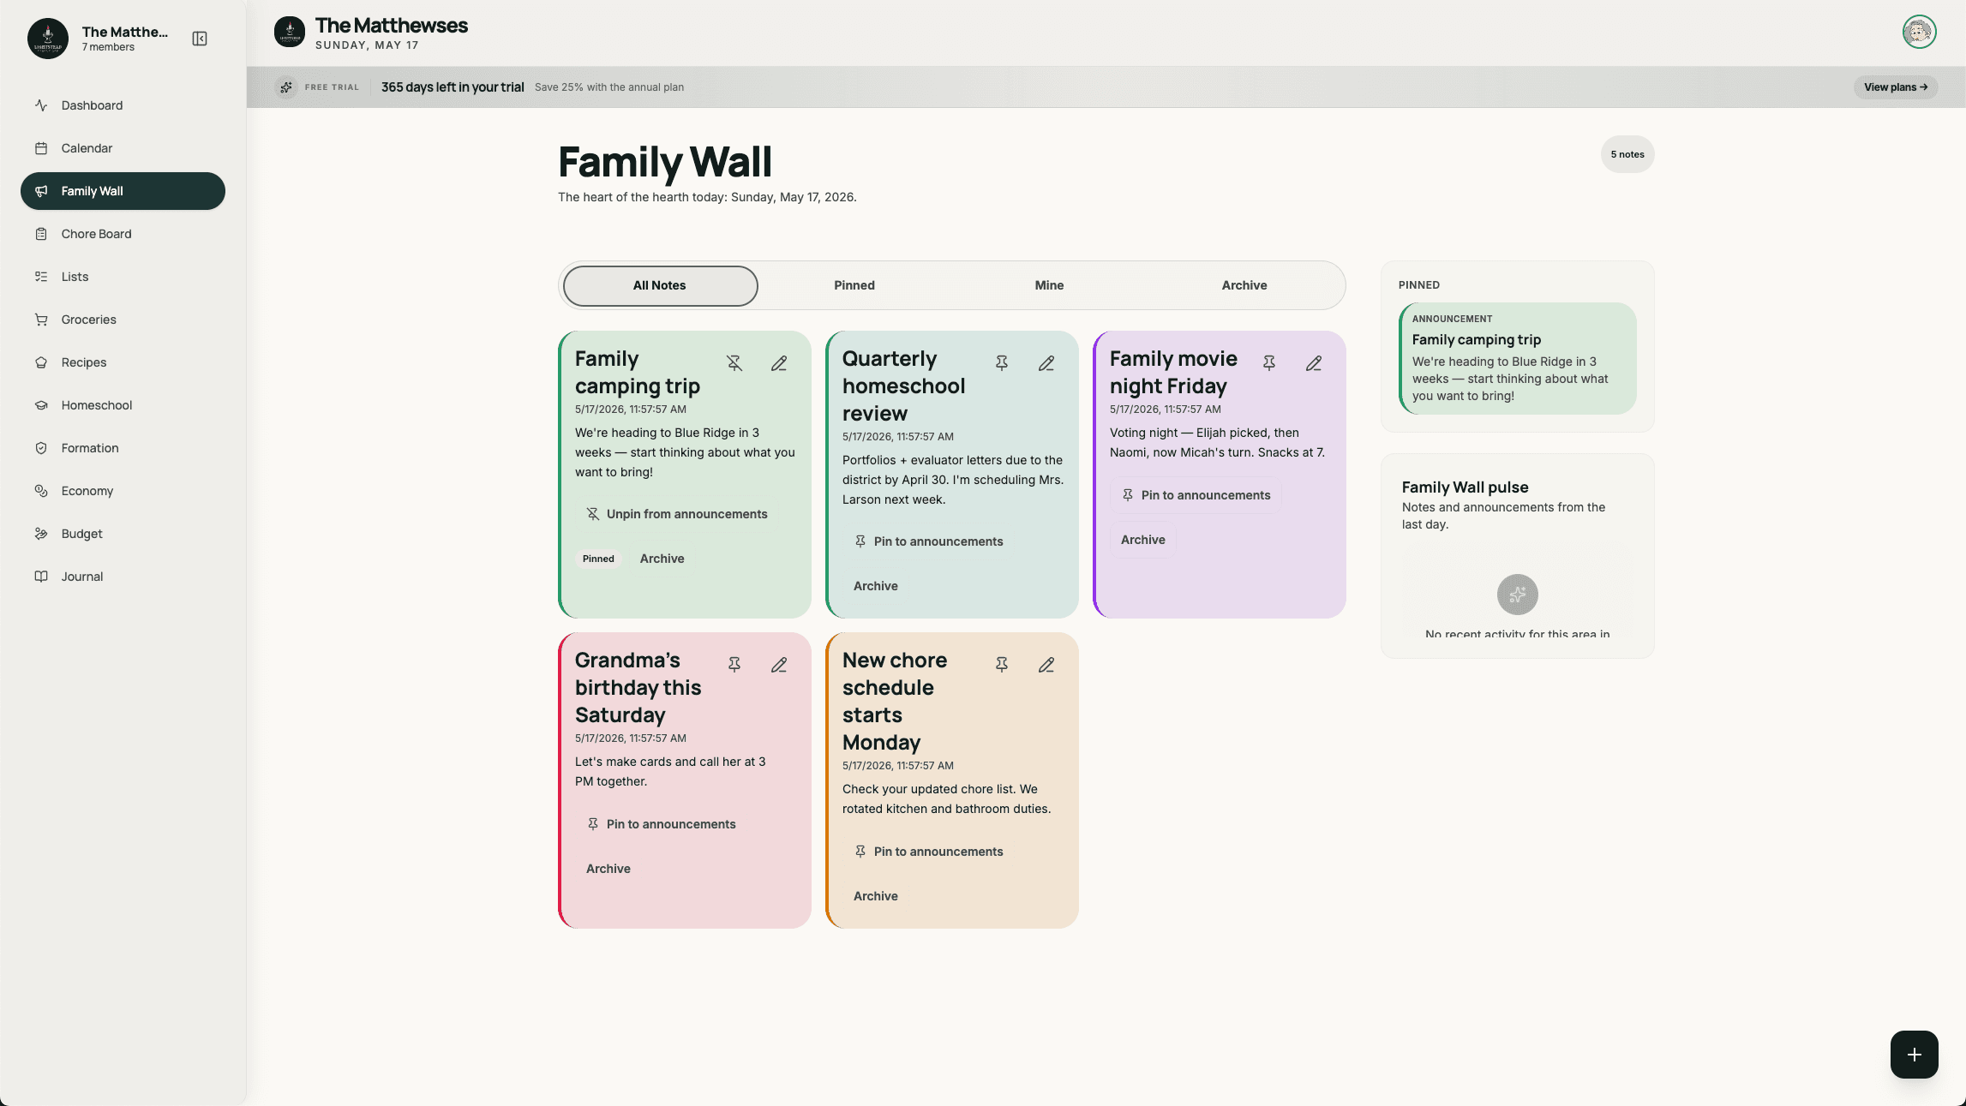Click the family logo in header
Viewport: 1966px width, 1106px height.
[x=290, y=32]
